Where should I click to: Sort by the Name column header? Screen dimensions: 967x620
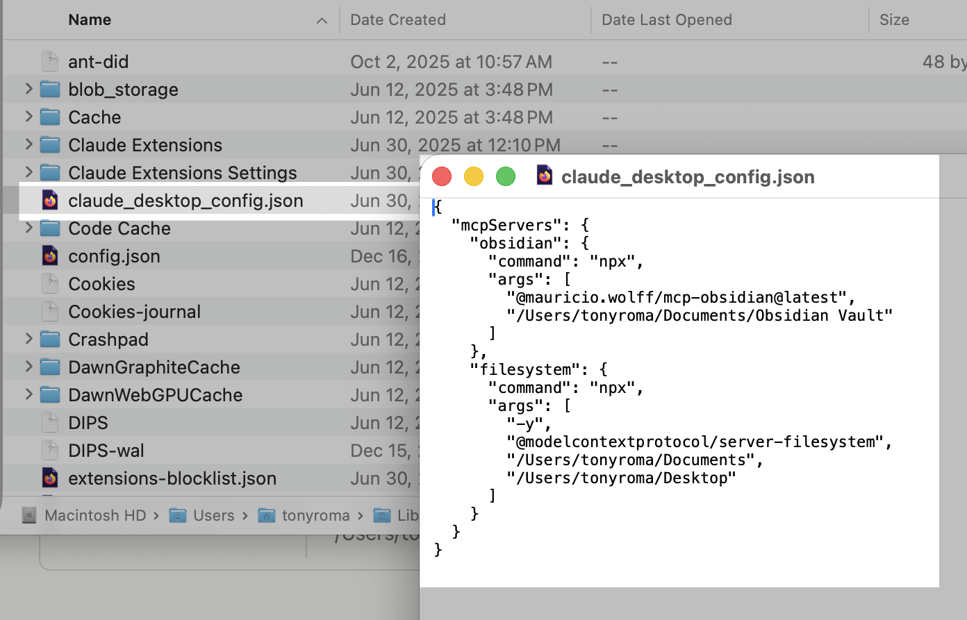point(90,19)
